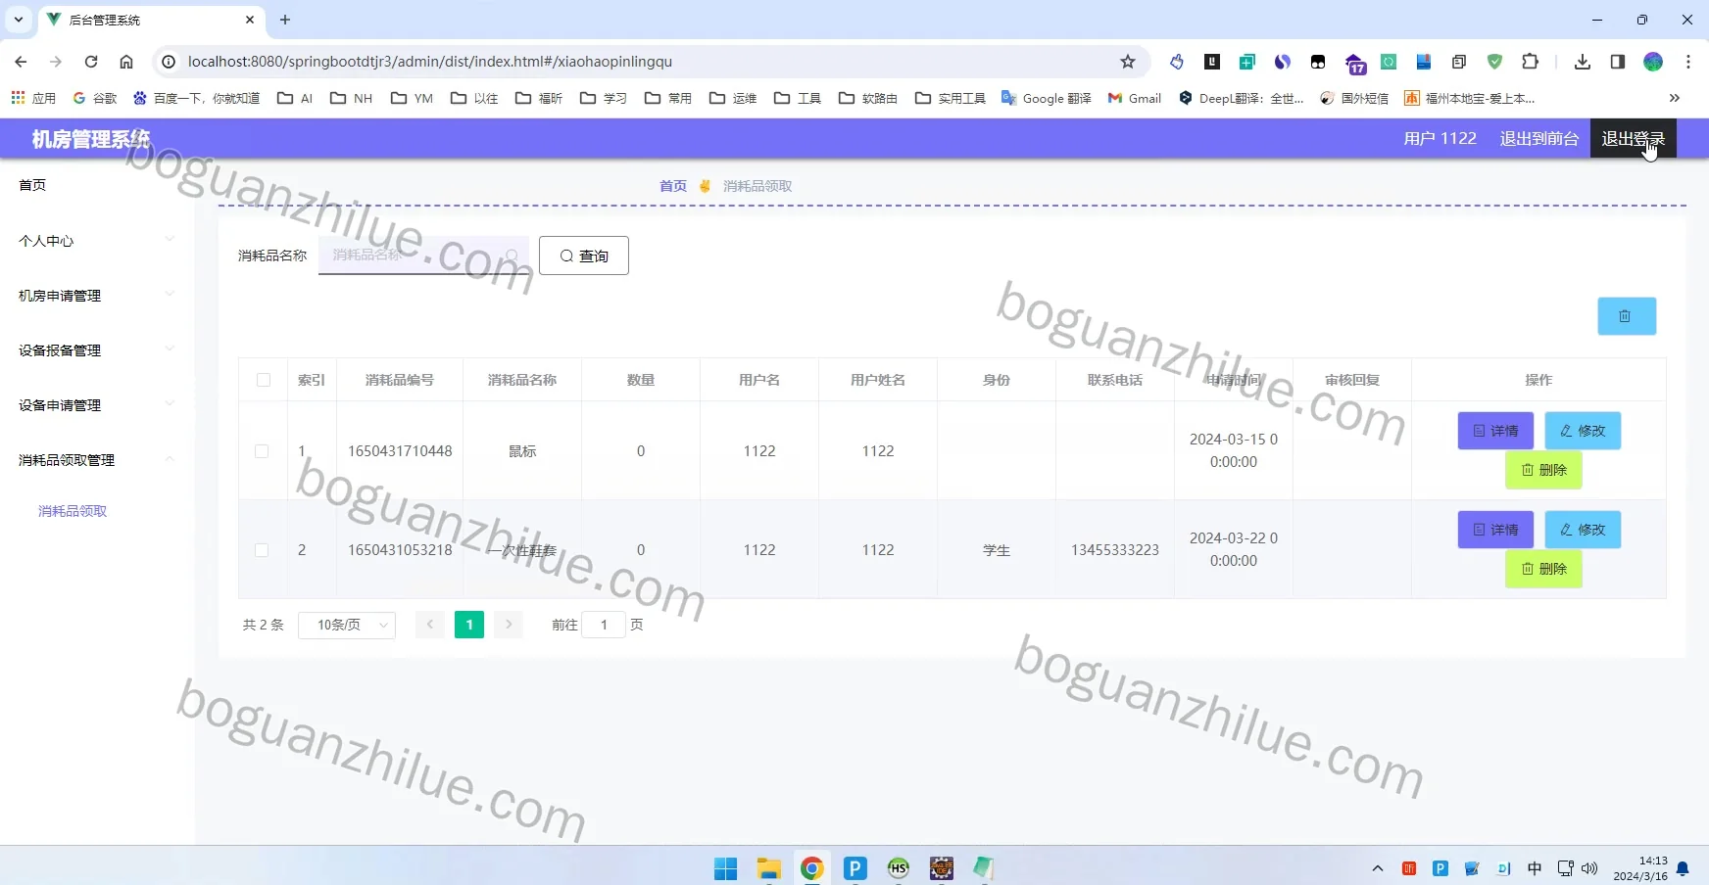
Task: Check the checkbox for the 一次性鞋套 row
Action: pyautogui.click(x=262, y=550)
